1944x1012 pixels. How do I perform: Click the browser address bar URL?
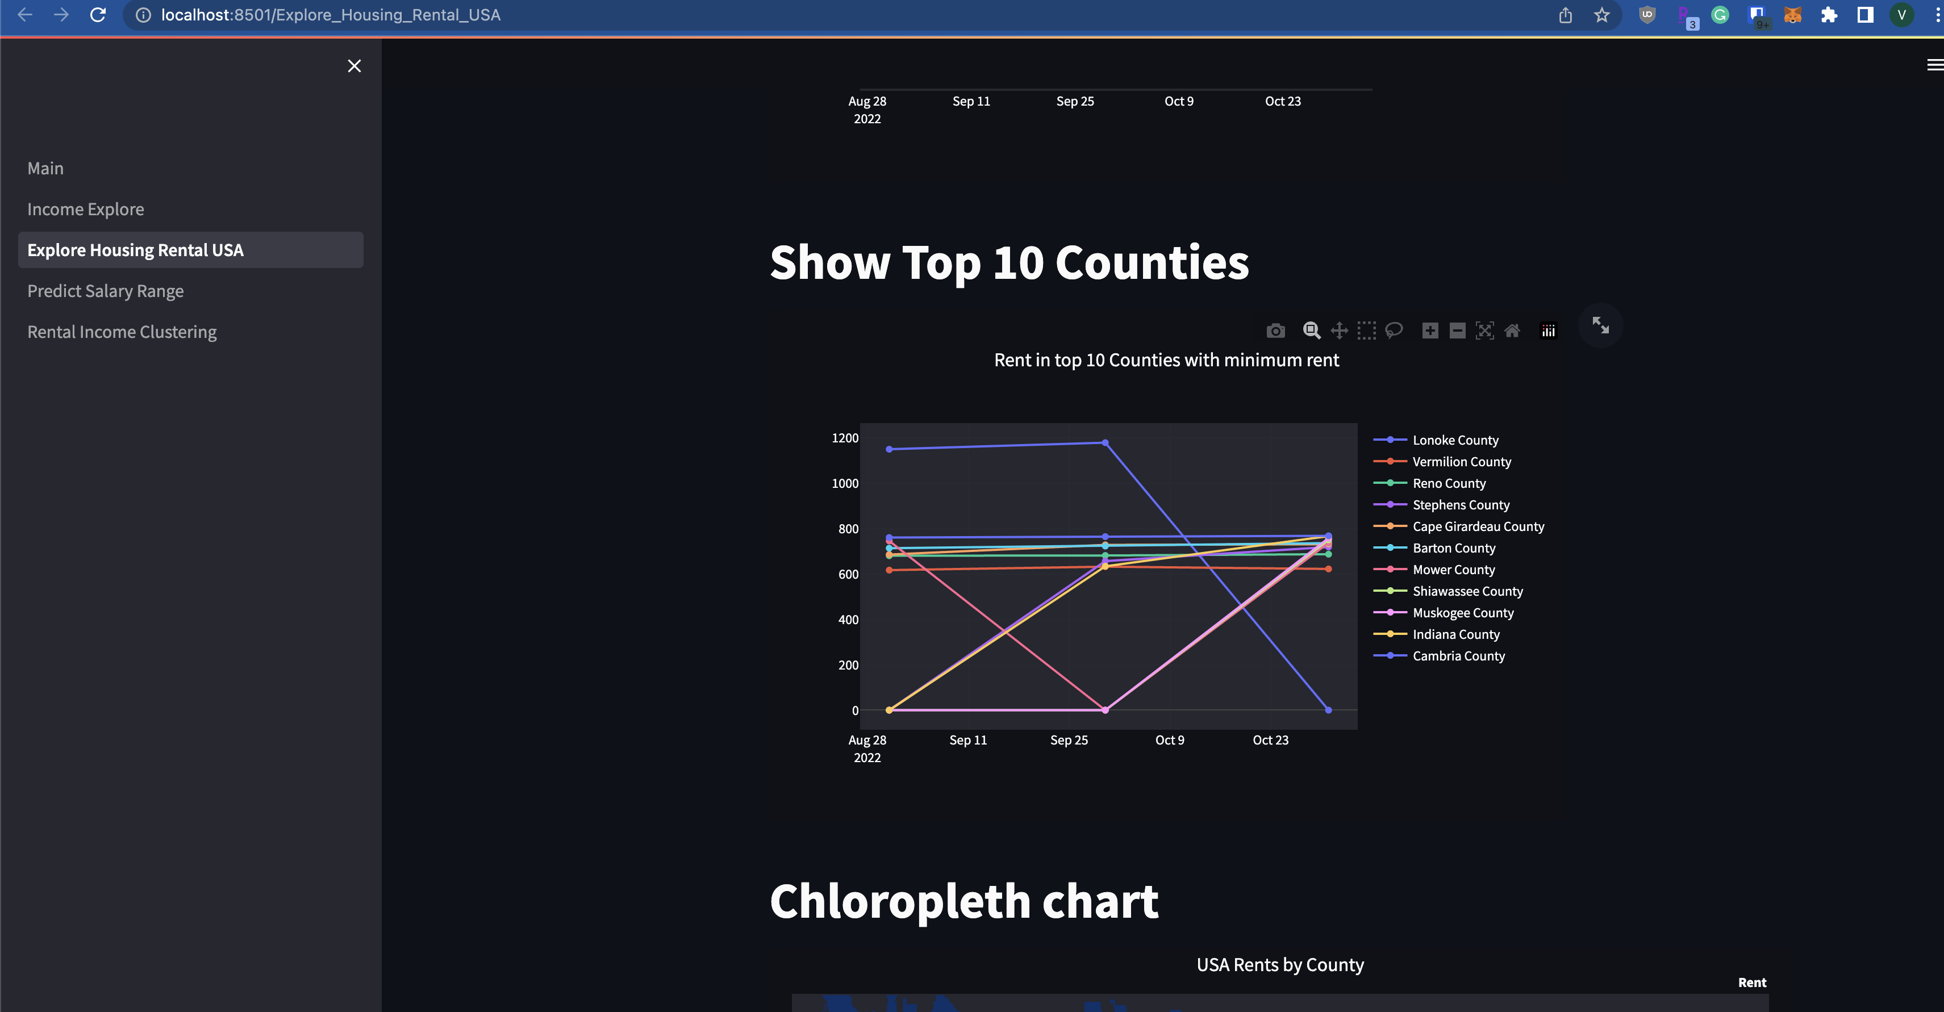click(x=331, y=15)
